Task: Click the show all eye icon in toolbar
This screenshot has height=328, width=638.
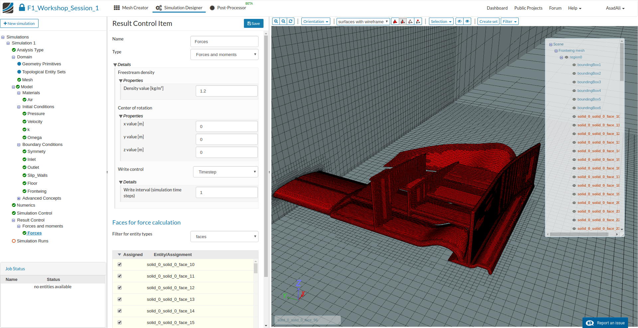Action: (468, 22)
